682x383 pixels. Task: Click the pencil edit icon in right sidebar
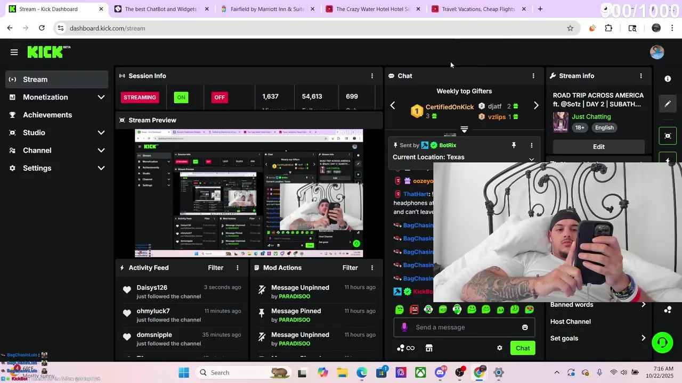click(x=668, y=104)
